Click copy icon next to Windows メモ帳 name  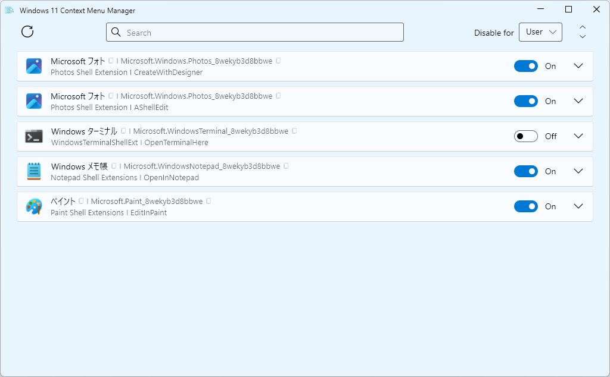pos(114,166)
